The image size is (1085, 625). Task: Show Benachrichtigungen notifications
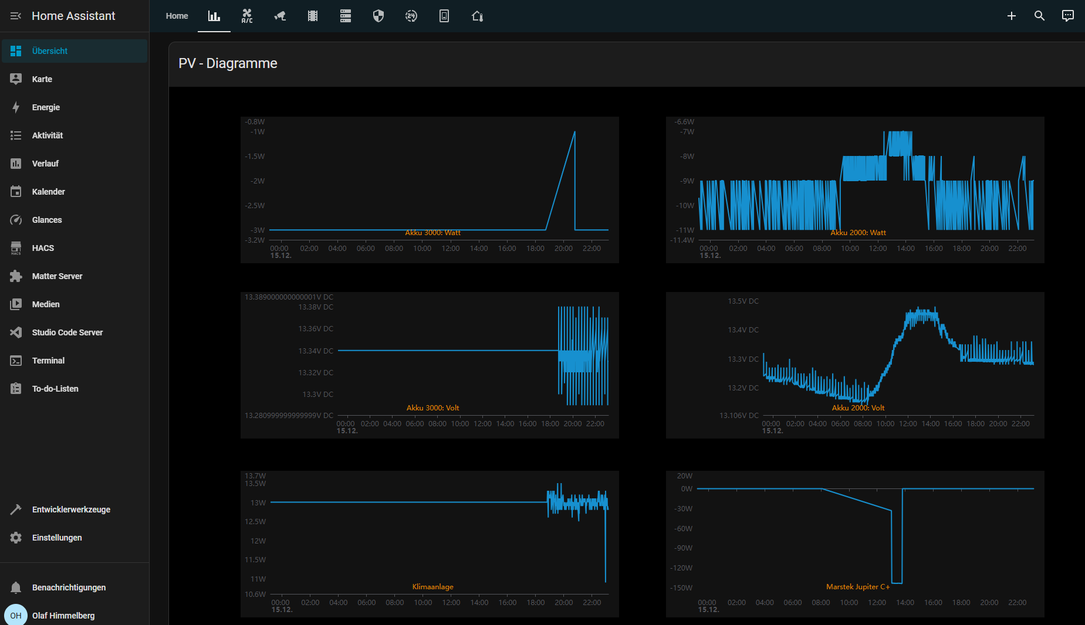pyautogui.click(x=69, y=587)
